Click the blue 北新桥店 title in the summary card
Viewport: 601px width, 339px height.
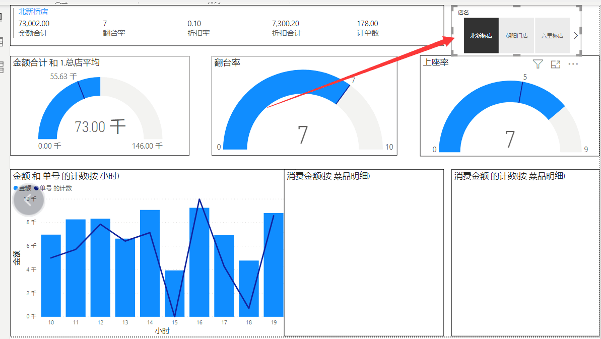coord(33,12)
